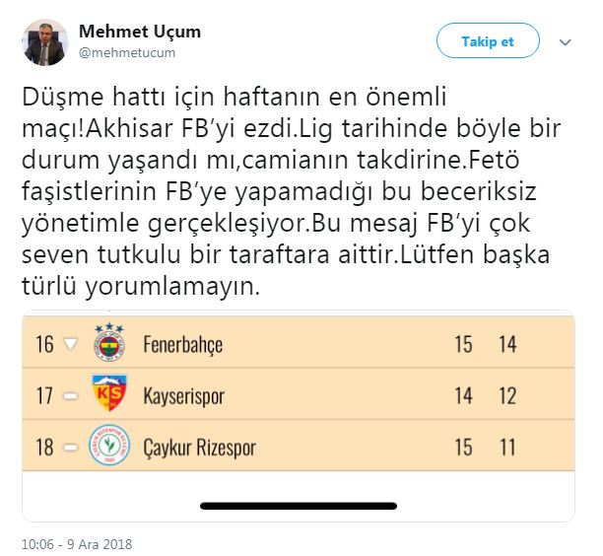The image size is (603, 556).
Task: Select the Çaykur Rizespor team name
Action: [x=200, y=448]
